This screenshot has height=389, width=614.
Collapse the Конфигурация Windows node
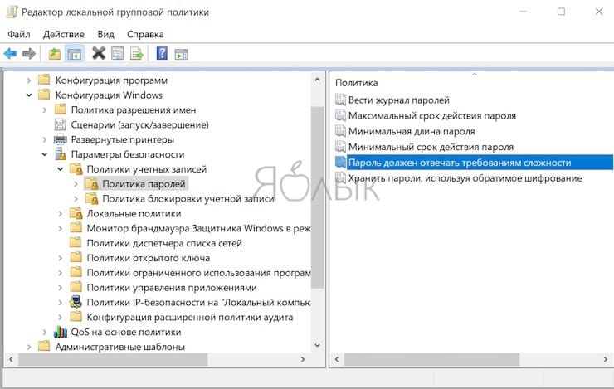[x=29, y=95]
